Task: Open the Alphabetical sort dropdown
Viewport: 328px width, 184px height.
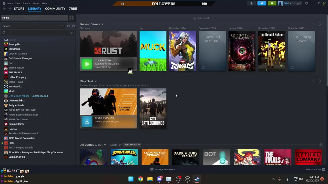Action: pos(132,145)
